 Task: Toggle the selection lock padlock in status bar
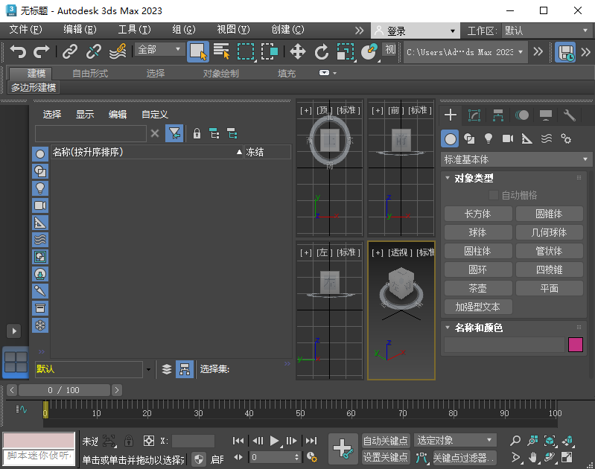coord(129,441)
